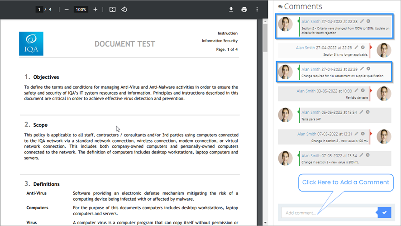
Task: Click the fit to page icon
Action: pos(112,10)
